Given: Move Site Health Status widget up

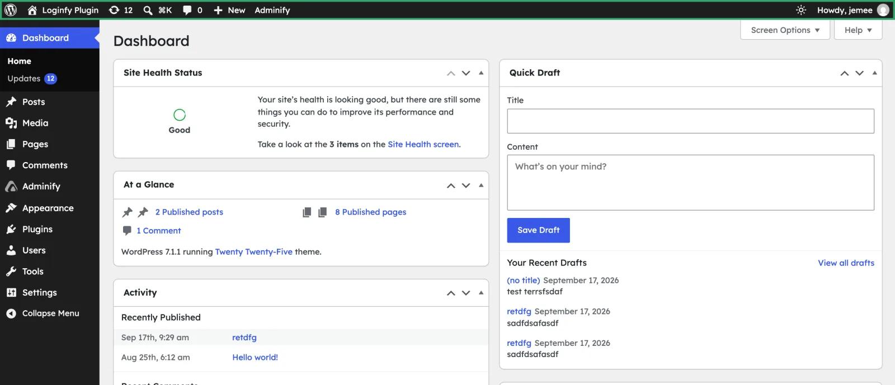Looking at the screenshot, I should click(x=451, y=73).
